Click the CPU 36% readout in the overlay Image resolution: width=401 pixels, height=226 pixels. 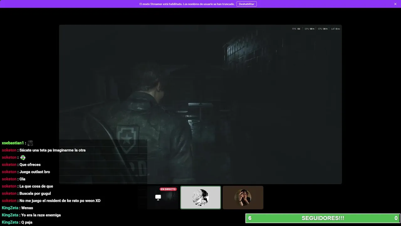[x=323, y=29]
